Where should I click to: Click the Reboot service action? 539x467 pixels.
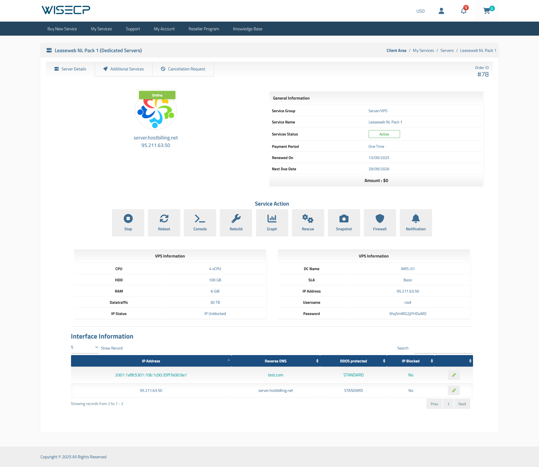[164, 223]
